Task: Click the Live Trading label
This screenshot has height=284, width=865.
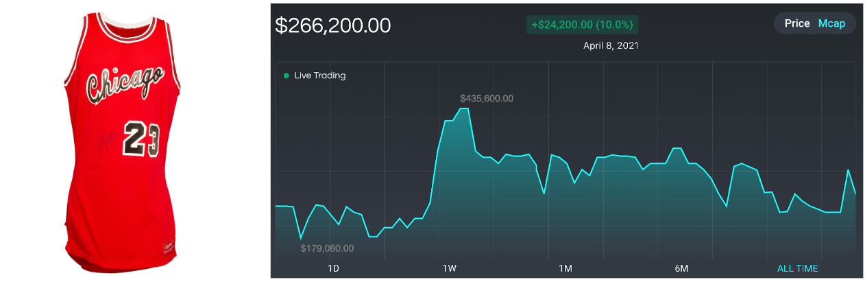Action: pos(320,75)
